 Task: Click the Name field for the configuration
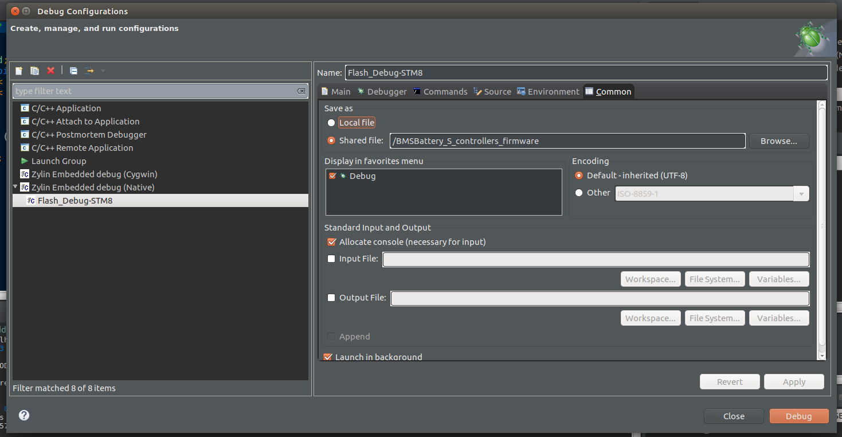[x=586, y=73]
